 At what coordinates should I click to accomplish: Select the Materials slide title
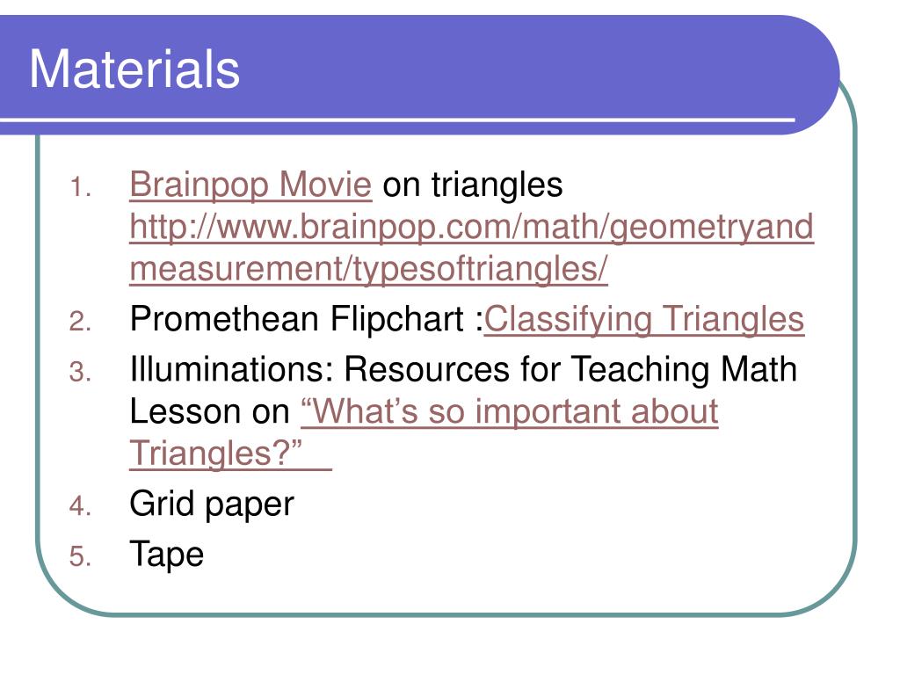(x=134, y=69)
